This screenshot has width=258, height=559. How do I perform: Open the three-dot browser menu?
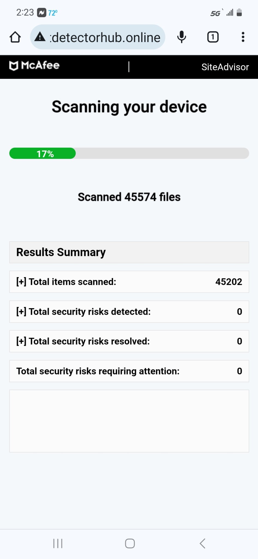(x=243, y=37)
